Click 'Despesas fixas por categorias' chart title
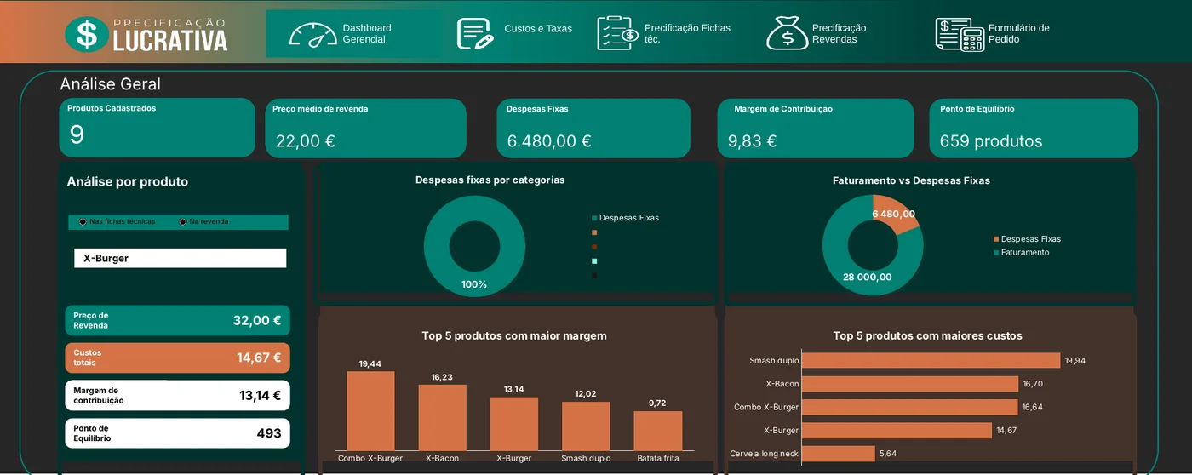Image resolution: width=1192 pixels, height=475 pixels. tap(490, 180)
